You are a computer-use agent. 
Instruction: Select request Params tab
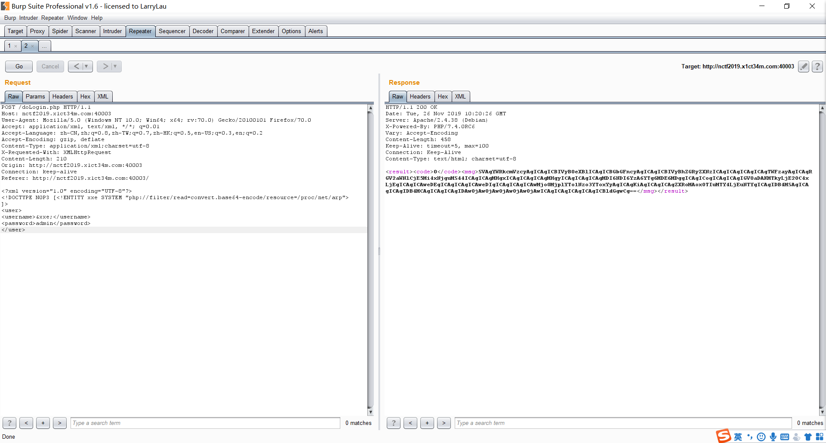click(x=35, y=96)
